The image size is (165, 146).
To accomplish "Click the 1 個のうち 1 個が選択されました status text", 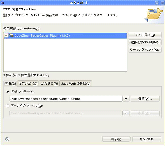I will coord(26,75).
